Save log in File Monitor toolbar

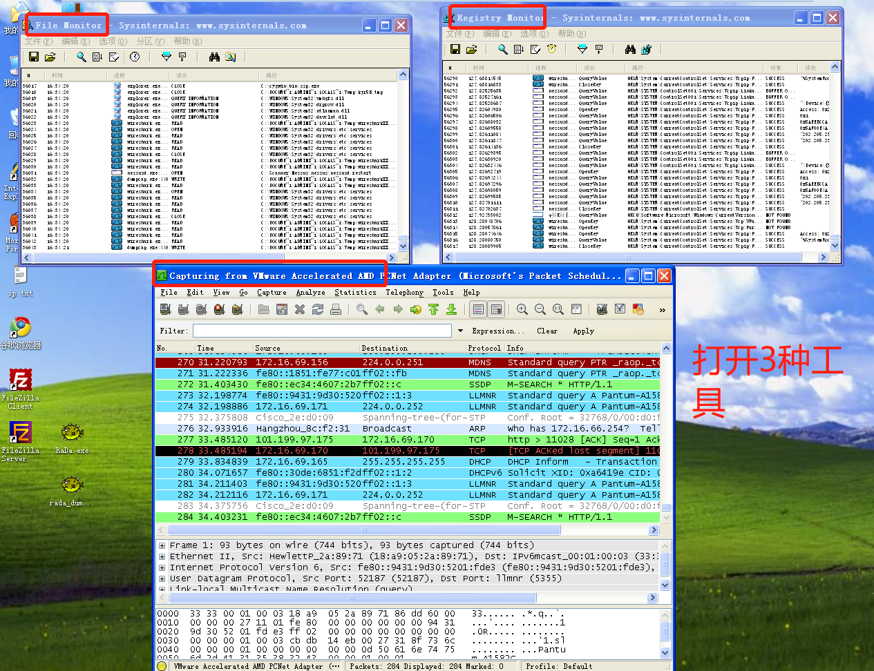click(x=33, y=57)
